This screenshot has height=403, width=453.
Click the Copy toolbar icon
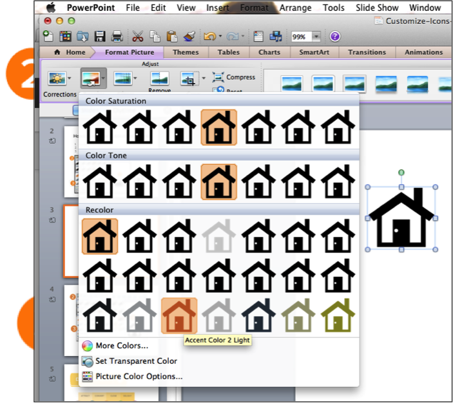click(x=155, y=37)
